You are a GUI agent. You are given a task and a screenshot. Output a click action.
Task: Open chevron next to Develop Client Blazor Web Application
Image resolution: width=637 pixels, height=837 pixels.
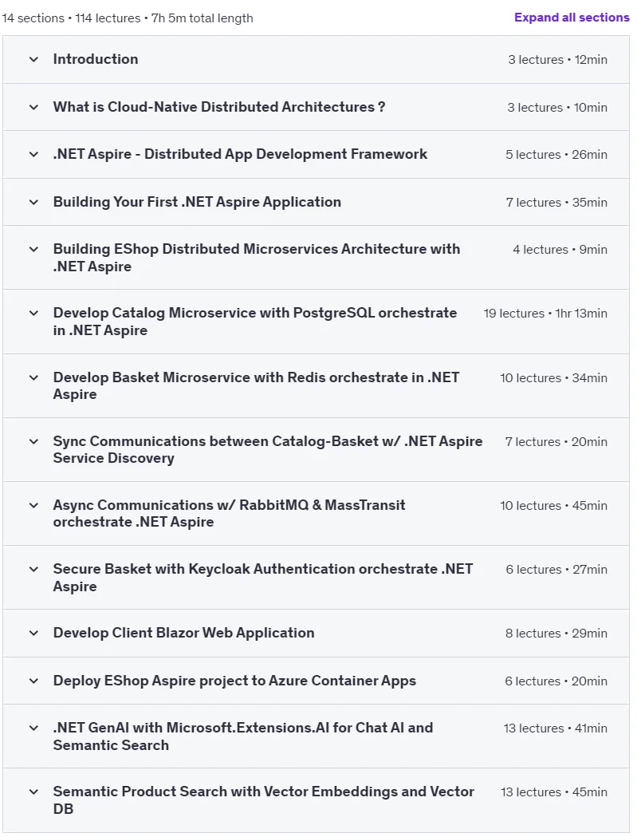click(x=33, y=633)
